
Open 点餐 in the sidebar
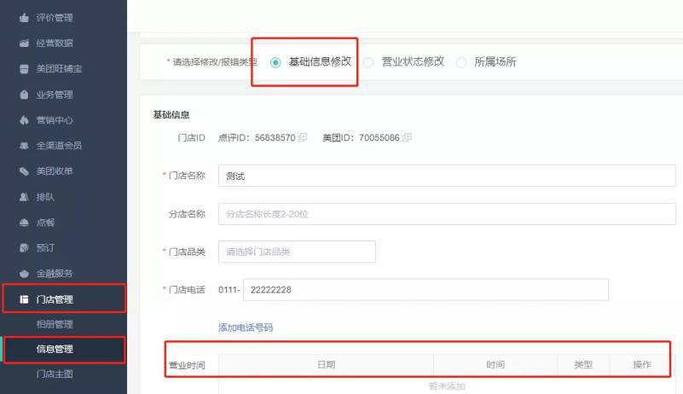point(45,223)
